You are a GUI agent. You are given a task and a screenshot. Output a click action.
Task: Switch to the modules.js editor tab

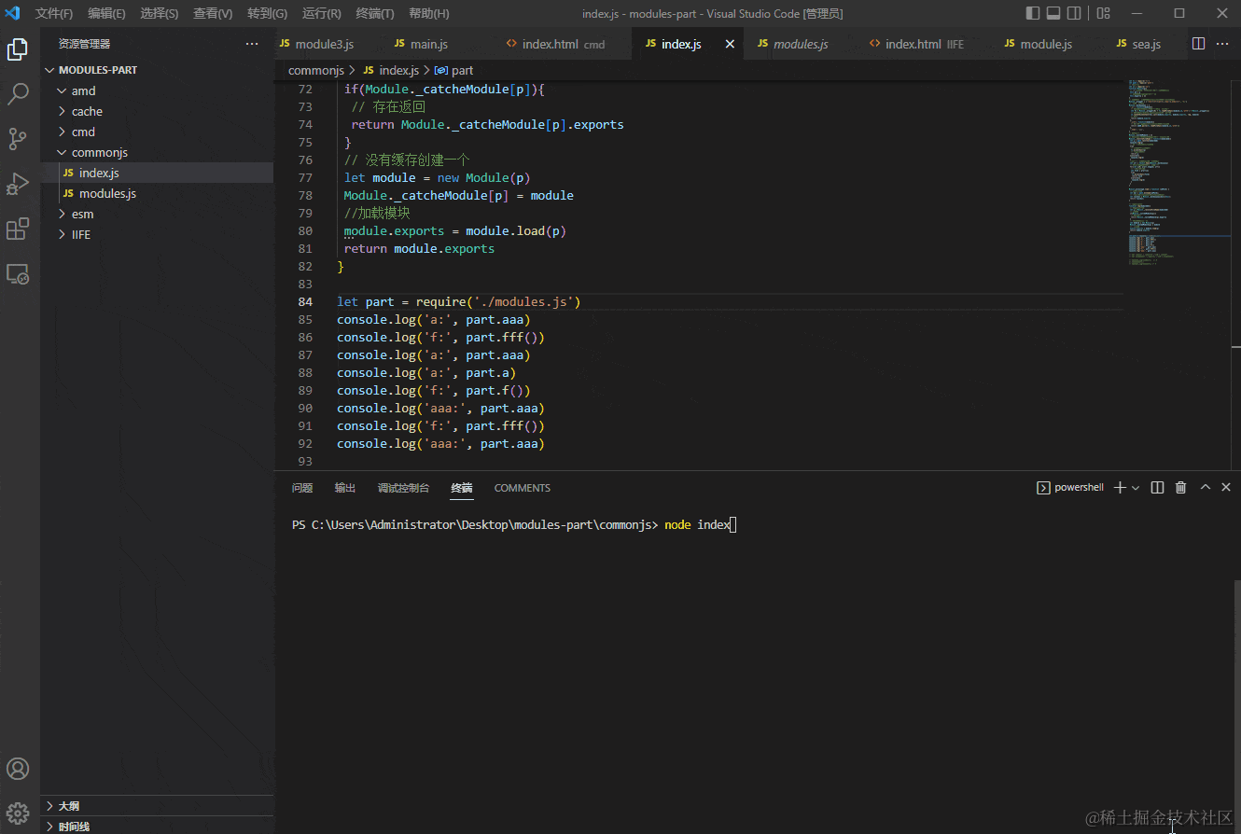[x=802, y=43]
